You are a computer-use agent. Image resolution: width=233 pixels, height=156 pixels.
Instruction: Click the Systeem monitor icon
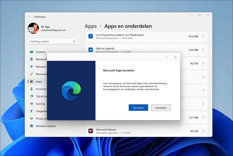point(32,52)
